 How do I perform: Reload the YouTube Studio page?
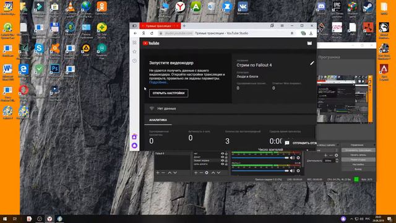152,33
